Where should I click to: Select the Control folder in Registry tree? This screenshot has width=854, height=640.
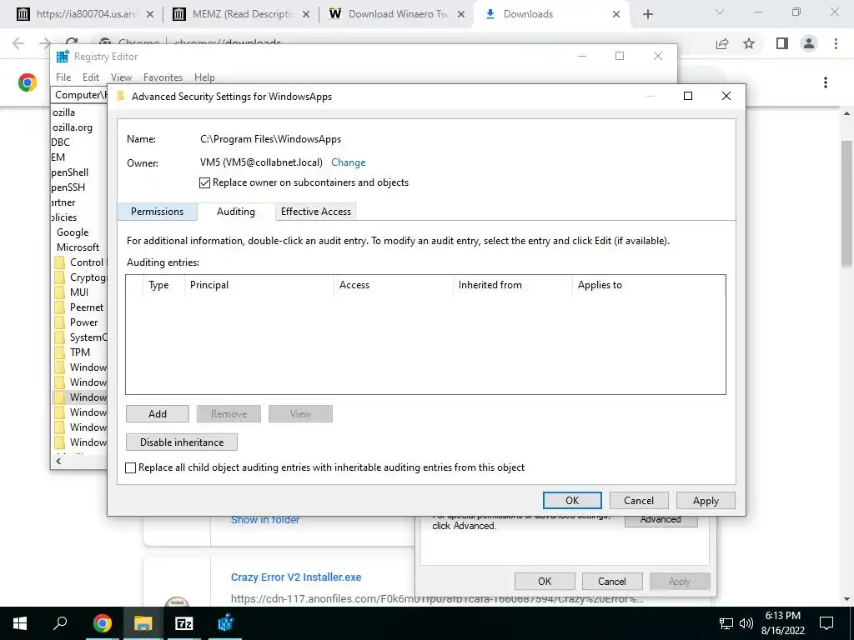[81, 262]
